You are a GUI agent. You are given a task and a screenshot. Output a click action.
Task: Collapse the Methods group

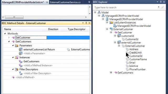(5, 33)
